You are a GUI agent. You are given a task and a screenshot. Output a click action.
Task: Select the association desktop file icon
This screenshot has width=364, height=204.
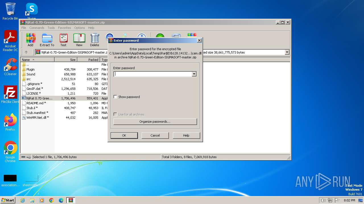click(10, 181)
